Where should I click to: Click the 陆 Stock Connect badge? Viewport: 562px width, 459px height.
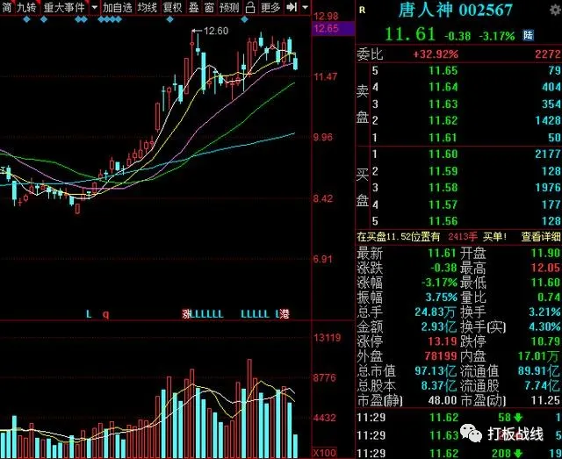528,35
